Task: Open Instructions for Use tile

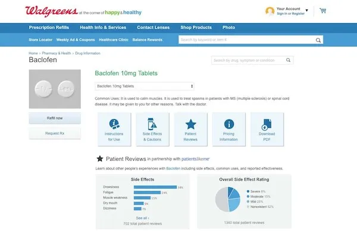Action: pos(114,129)
